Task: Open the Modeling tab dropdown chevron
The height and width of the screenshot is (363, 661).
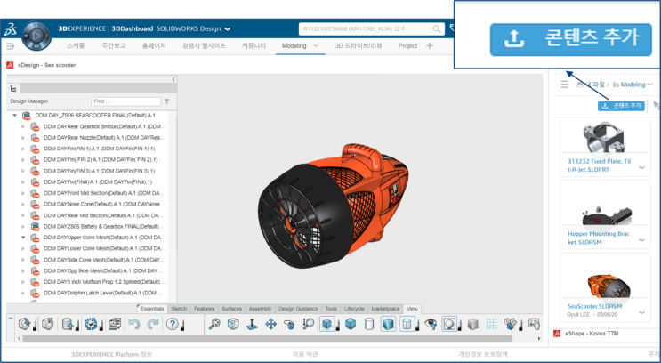Action: pos(315,46)
